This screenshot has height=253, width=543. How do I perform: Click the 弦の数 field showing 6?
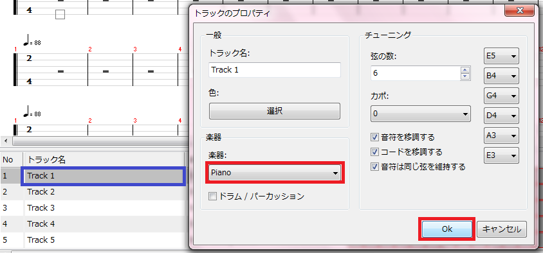(x=415, y=73)
